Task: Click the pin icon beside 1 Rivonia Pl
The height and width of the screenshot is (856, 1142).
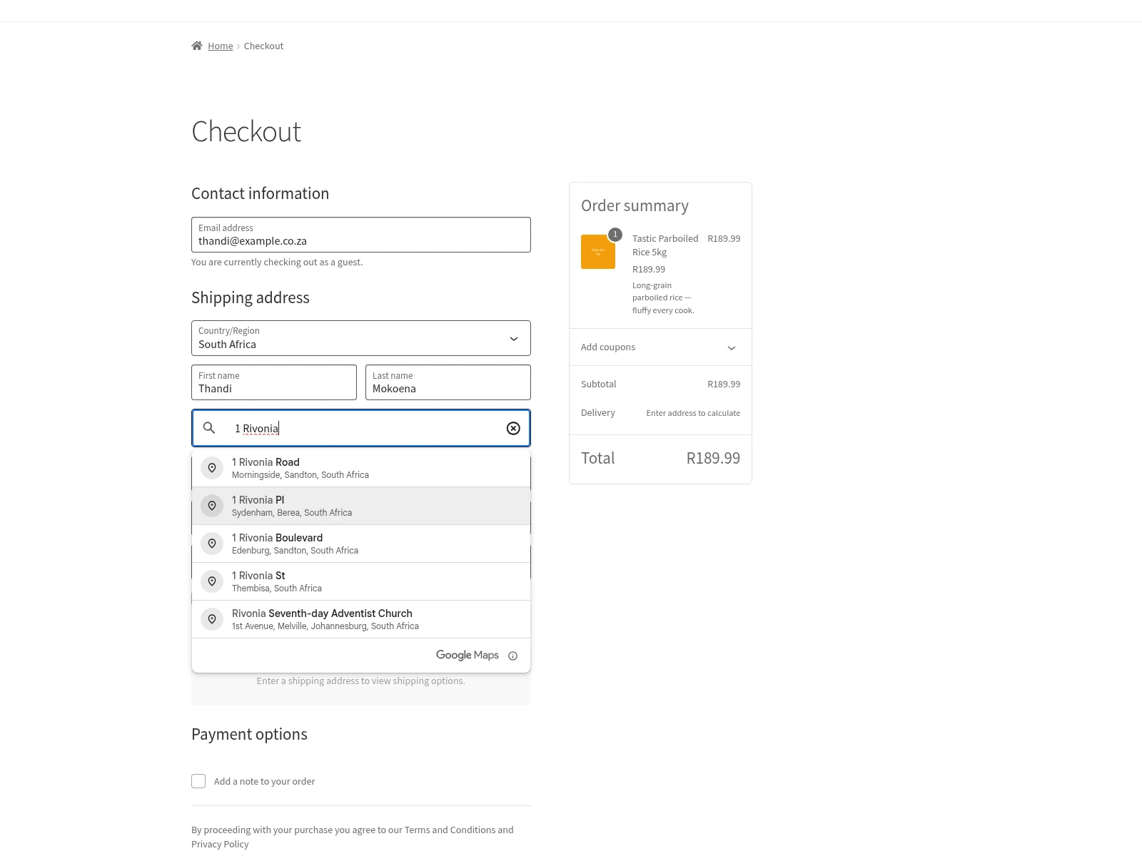Action: tap(212, 506)
